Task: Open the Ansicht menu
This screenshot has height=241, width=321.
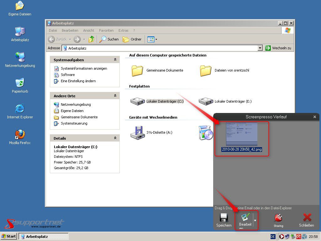Action: (88, 30)
